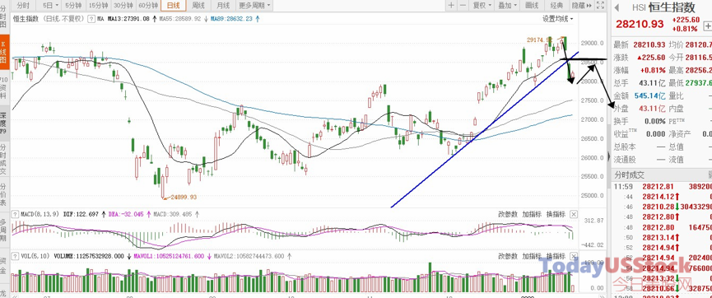Collapse right panel with the side arrow handle
Screen dimensions: 712x298
[x=609, y=156]
